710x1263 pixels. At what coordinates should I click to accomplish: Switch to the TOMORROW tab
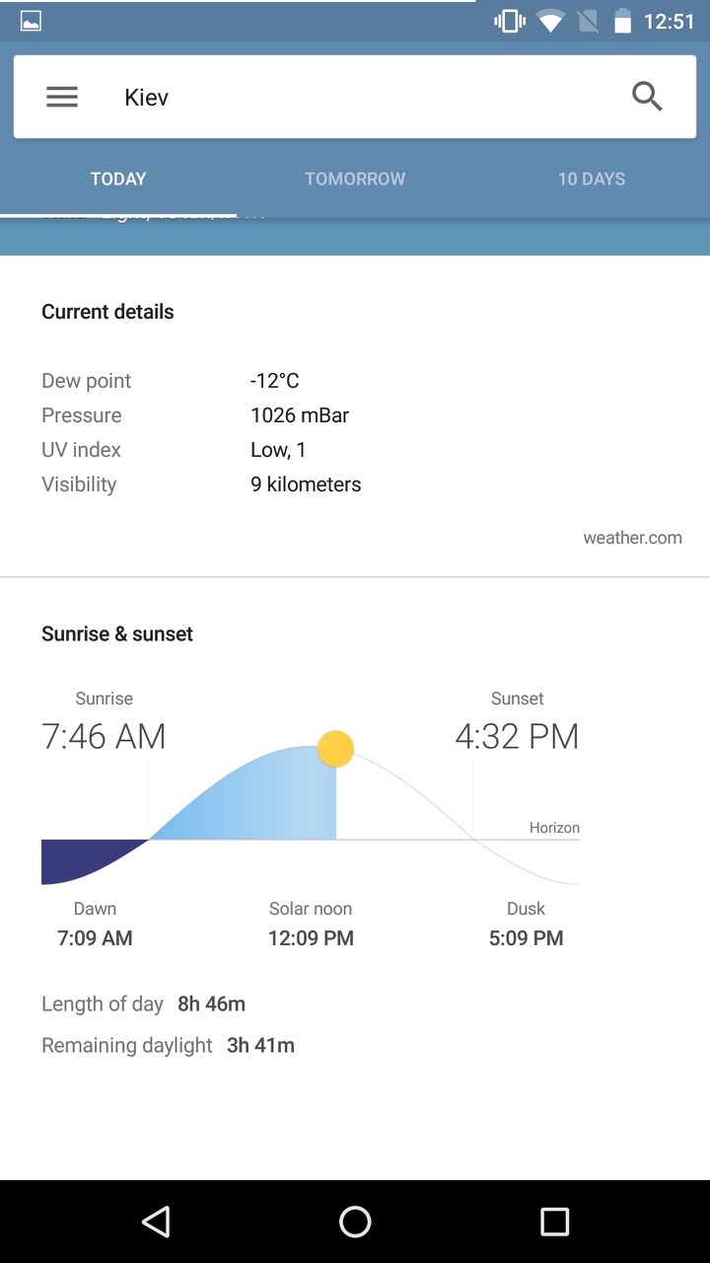355,179
